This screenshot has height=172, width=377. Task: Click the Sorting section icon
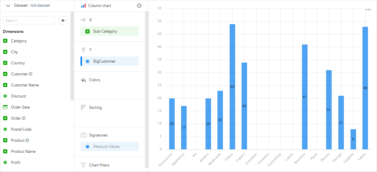pyautogui.click(x=83, y=107)
